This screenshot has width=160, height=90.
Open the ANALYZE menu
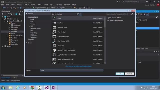click(58, 5)
